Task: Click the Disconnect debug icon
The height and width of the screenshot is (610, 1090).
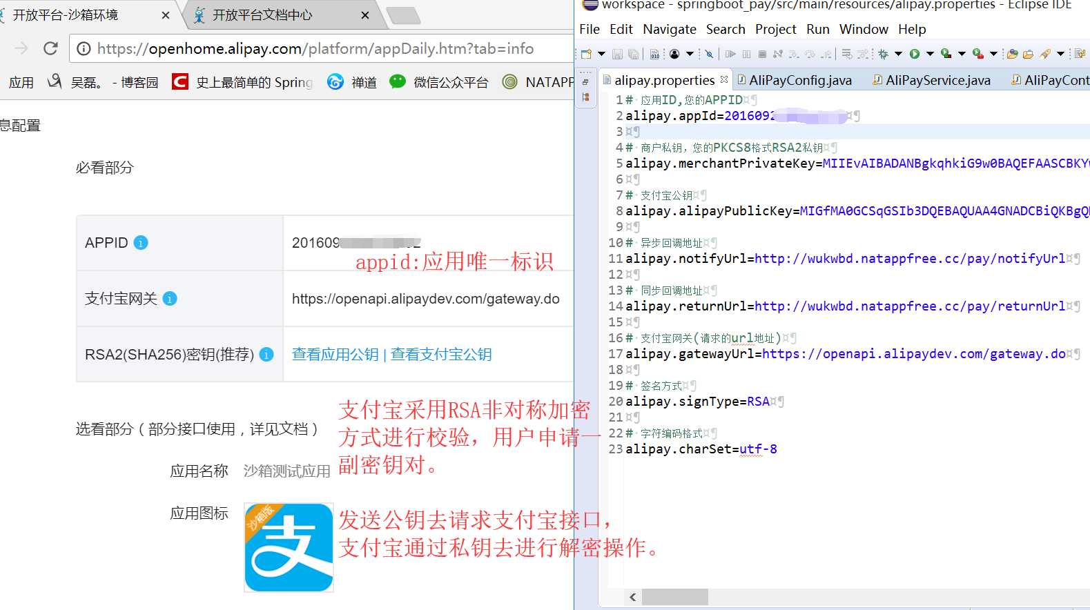Action: pyautogui.click(x=778, y=54)
